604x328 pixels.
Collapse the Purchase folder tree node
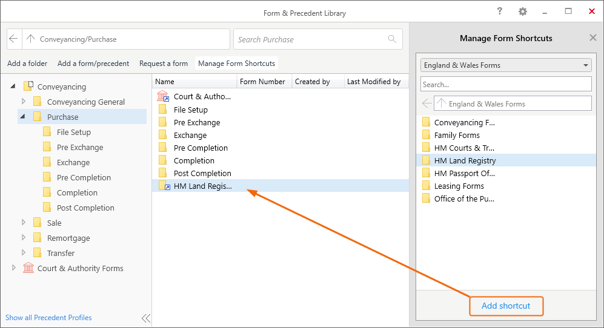click(23, 116)
